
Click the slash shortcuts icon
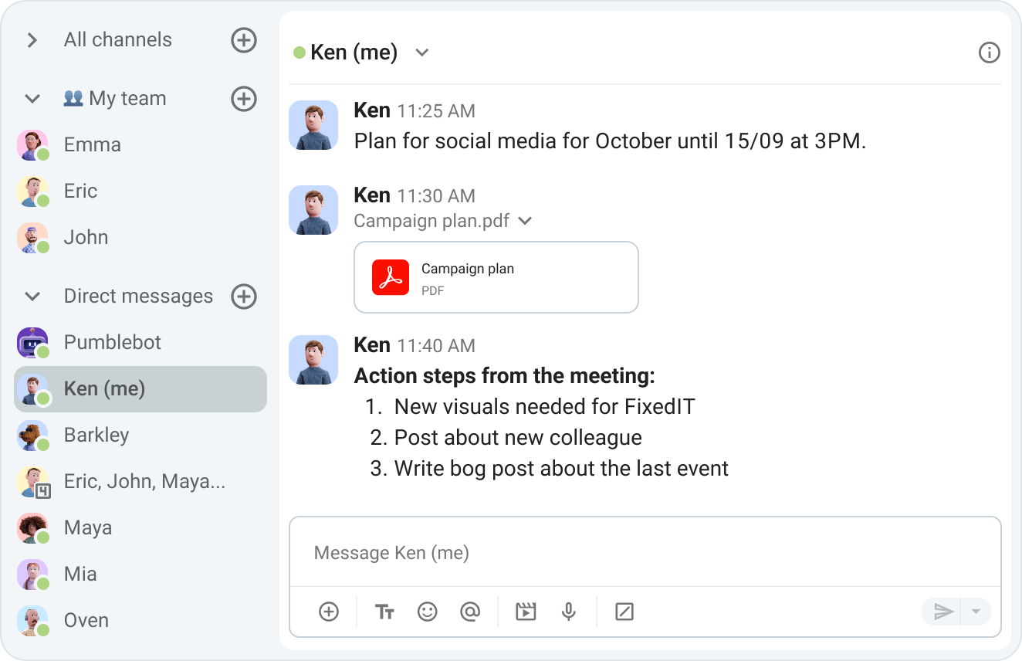tap(624, 612)
